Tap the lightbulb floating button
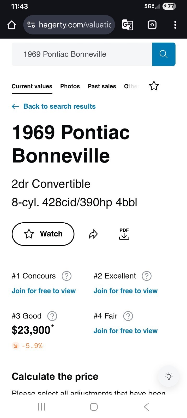Viewport: 187px width, 418px height. (x=169, y=376)
